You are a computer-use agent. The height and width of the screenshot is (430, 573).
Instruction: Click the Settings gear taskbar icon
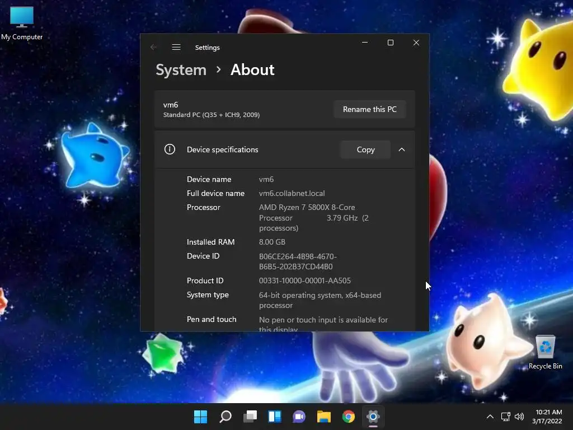point(373,417)
